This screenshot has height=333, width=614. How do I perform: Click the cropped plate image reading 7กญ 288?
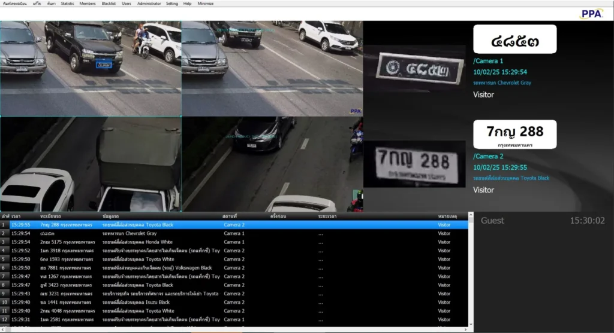coord(414,164)
